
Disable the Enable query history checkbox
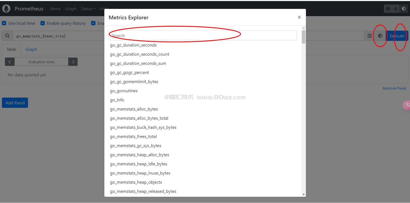point(43,23)
